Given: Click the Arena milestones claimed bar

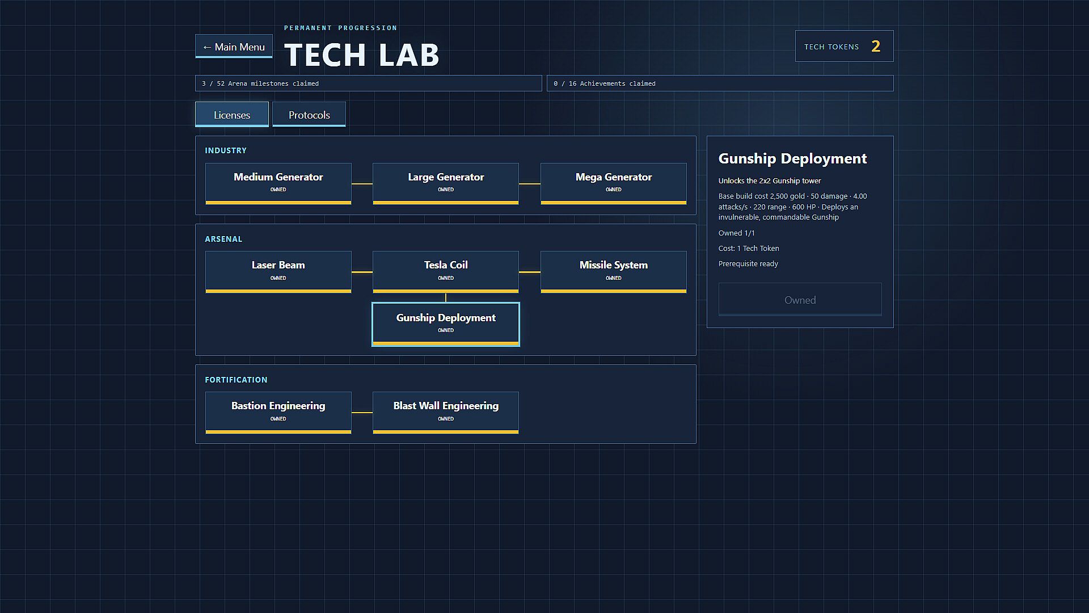Looking at the screenshot, I should click(x=369, y=83).
